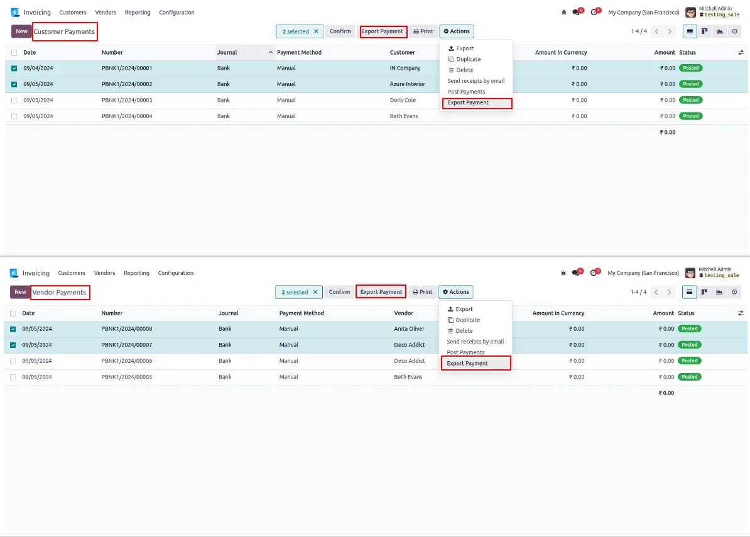Screen dimensions: 750x537
Task: Open messages icon in Vendor Payments navbar
Action: (577, 273)
